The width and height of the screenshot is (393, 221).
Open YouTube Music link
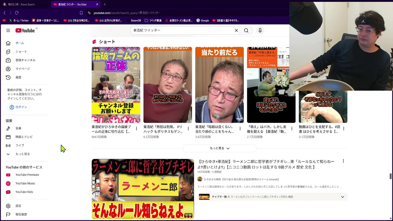pos(25,184)
